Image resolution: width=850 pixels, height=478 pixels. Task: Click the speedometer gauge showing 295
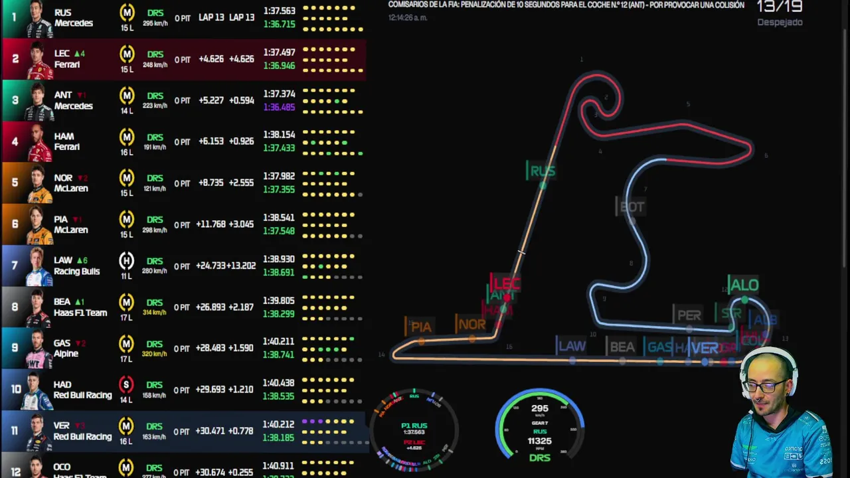pyautogui.click(x=540, y=425)
